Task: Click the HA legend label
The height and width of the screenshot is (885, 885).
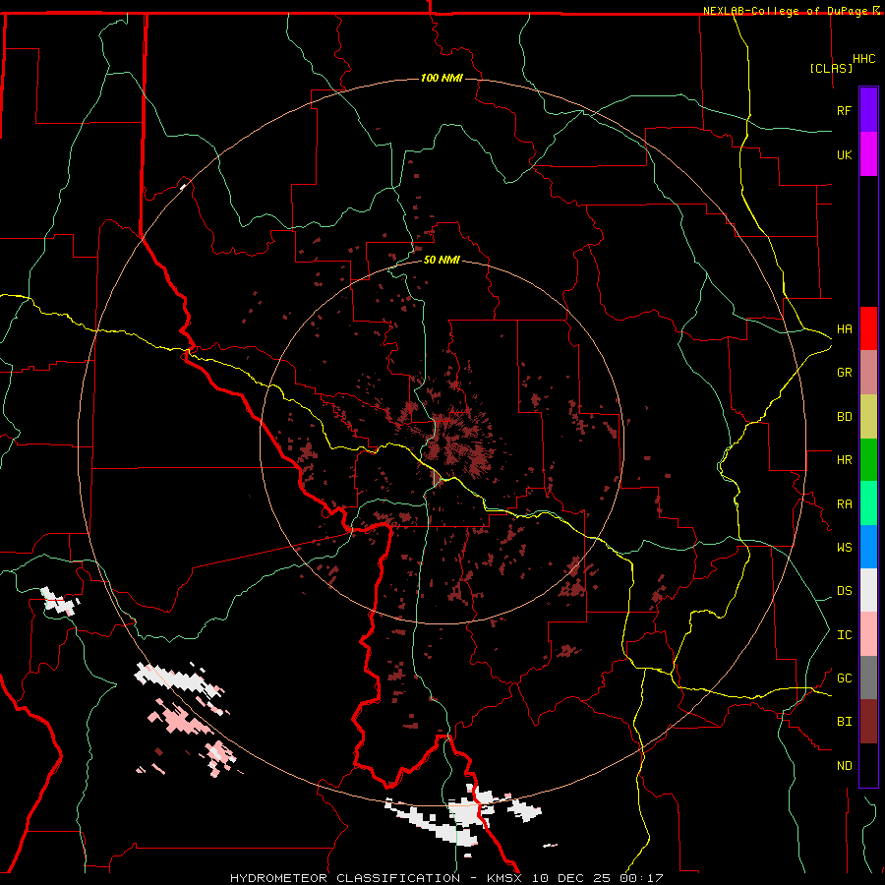Action: [x=844, y=329]
